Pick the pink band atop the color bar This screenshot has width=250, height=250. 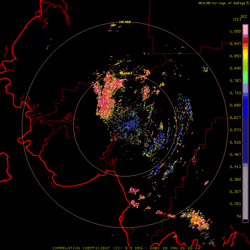click(245, 29)
